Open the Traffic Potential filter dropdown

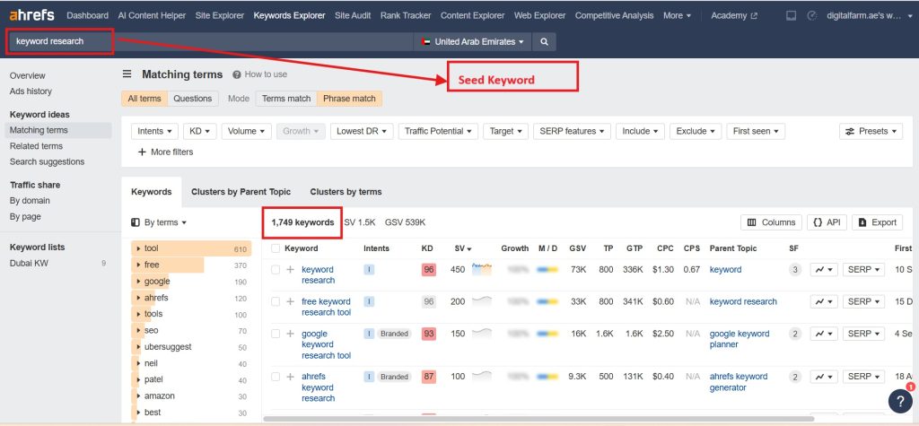tap(438, 131)
